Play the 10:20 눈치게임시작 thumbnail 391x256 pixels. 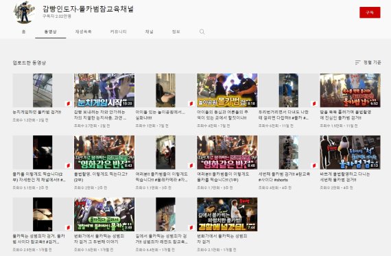(104, 91)
